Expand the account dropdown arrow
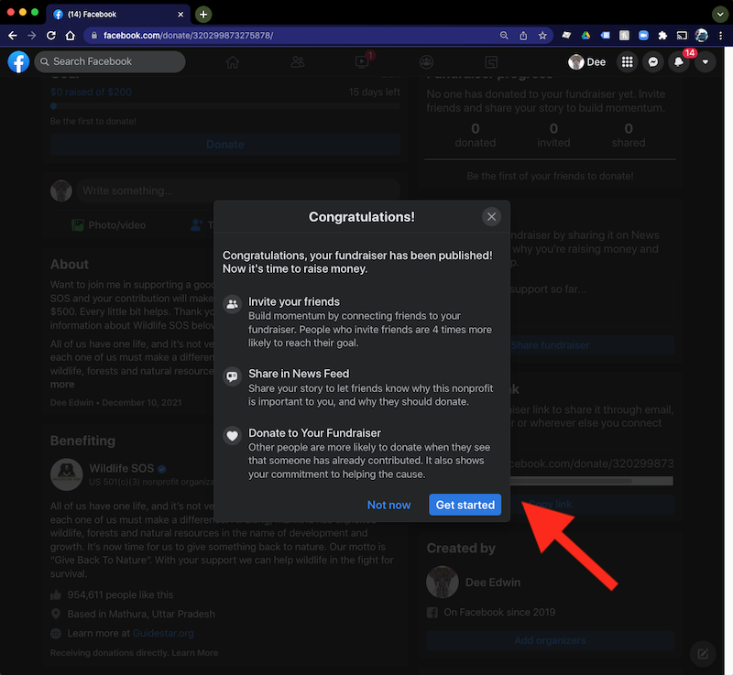This screenshot has height=675, width=733. [x=705, y=62]
